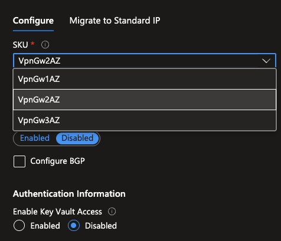Open the Enable Key Vault Access info icon

[x=112, y=212]
